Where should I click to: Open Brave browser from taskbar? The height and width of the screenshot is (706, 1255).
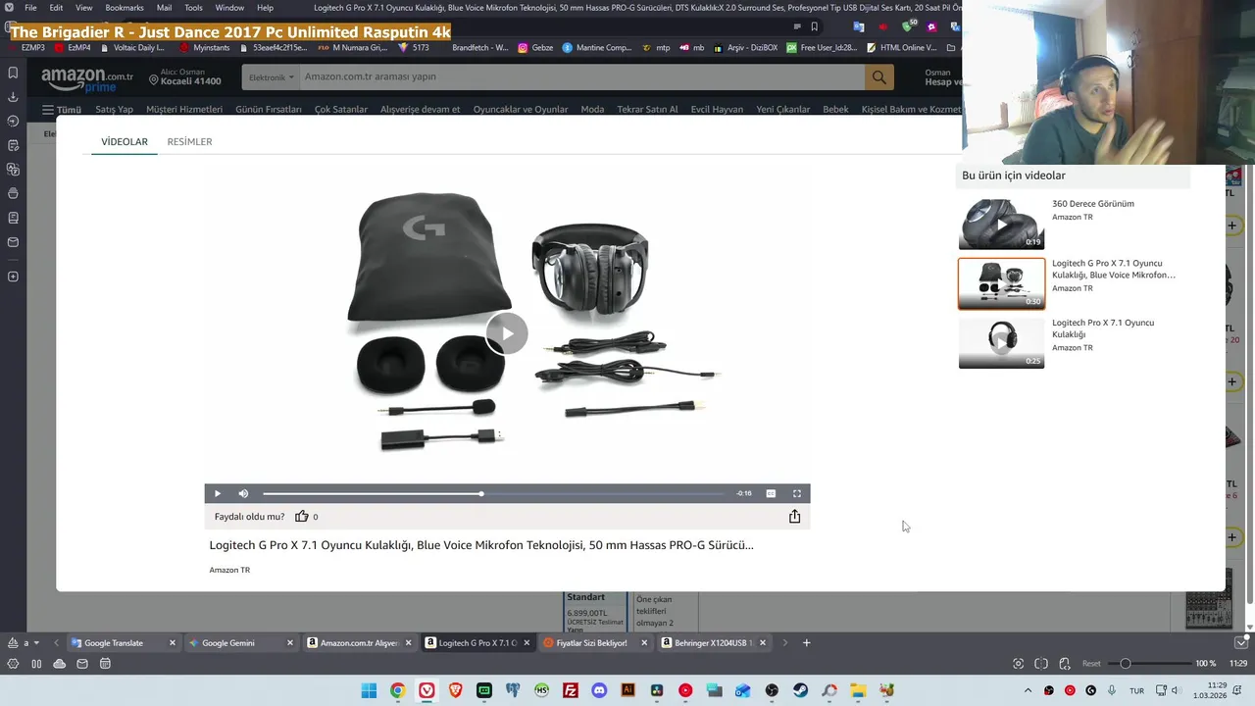coord(455,690)
